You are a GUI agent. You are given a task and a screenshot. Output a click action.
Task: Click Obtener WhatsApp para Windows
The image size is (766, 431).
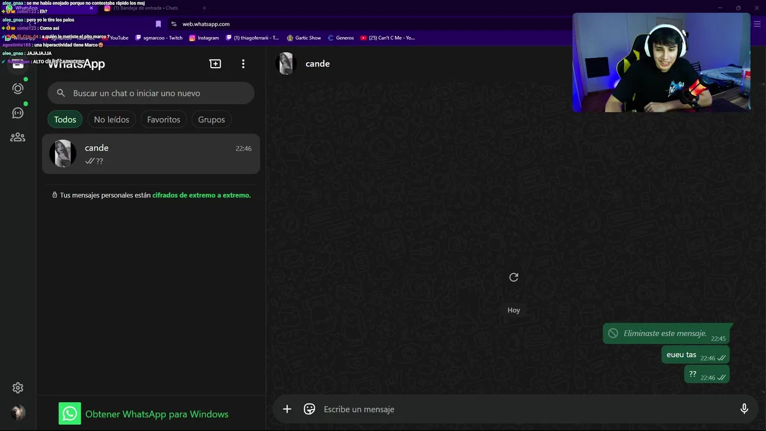tap(157, 414)
